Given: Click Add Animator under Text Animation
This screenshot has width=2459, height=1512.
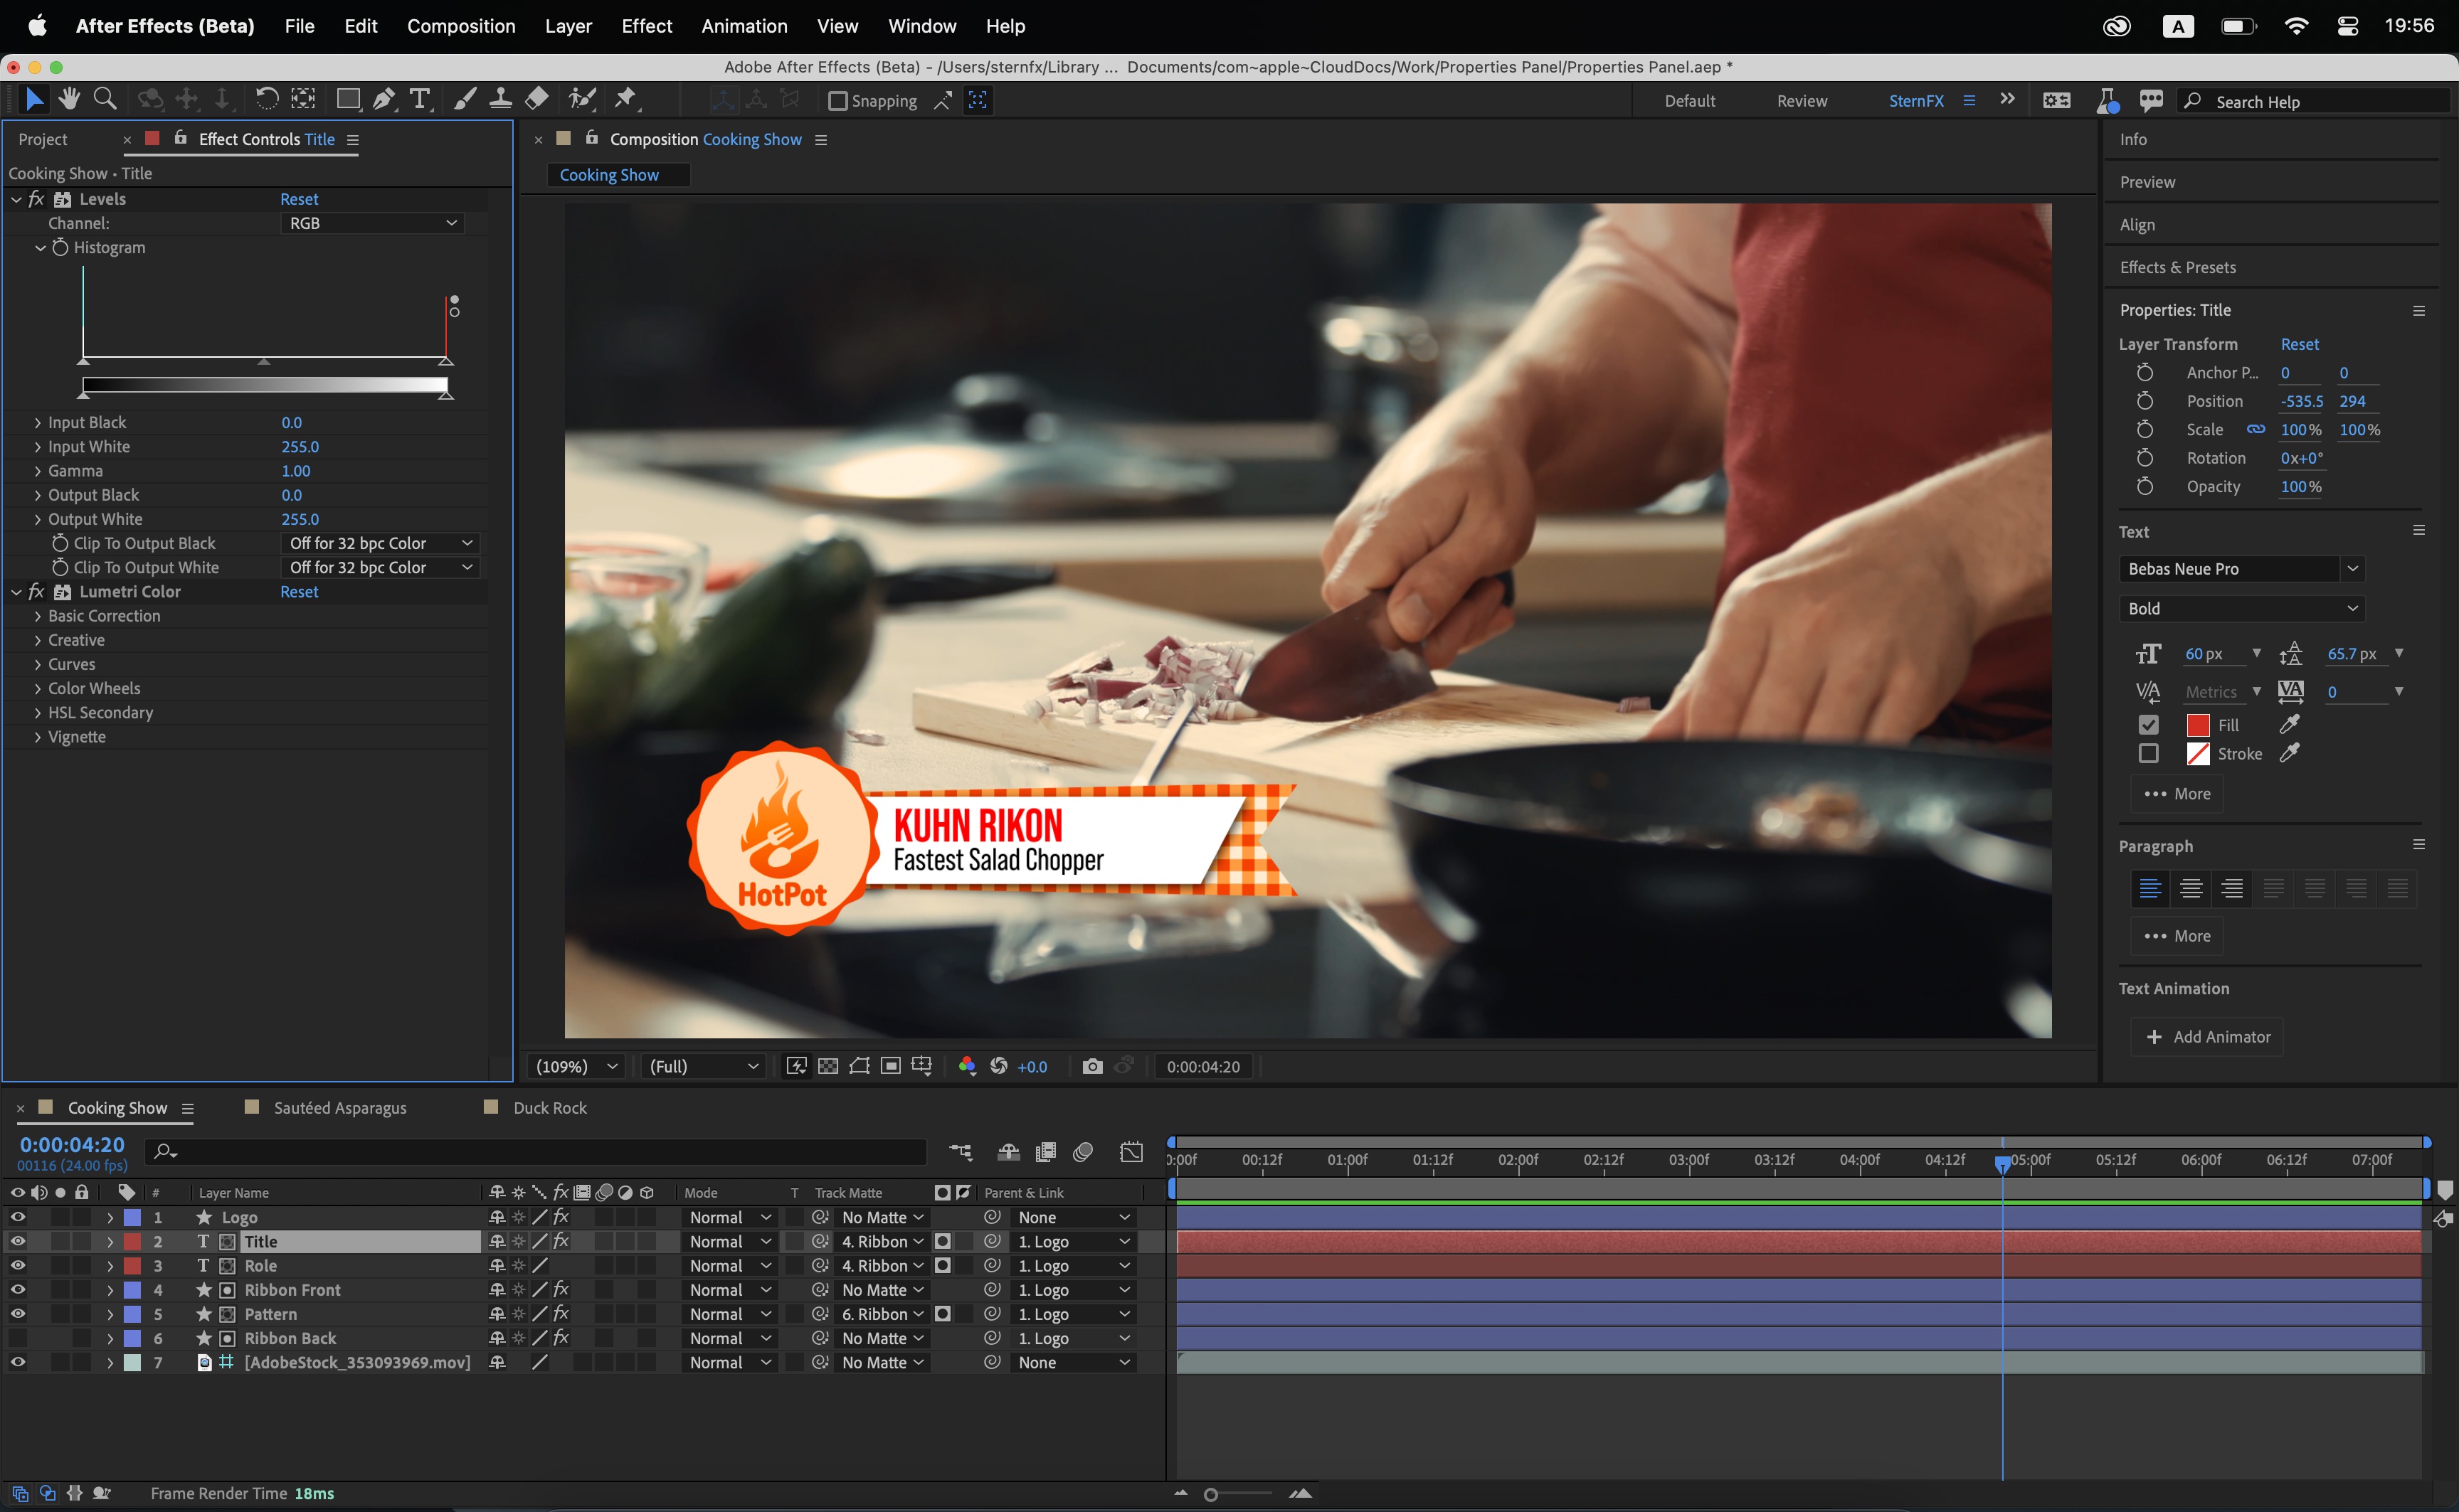Looking at the screenshot, I should point(2207,1037).
